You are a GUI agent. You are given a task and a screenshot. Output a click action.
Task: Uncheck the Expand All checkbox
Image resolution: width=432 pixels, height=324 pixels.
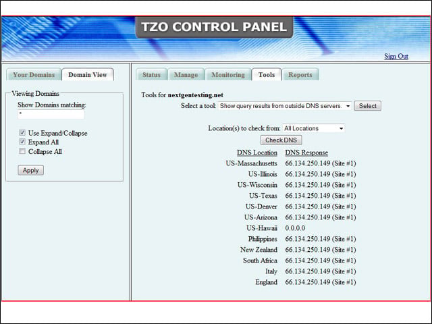(22, 142)
